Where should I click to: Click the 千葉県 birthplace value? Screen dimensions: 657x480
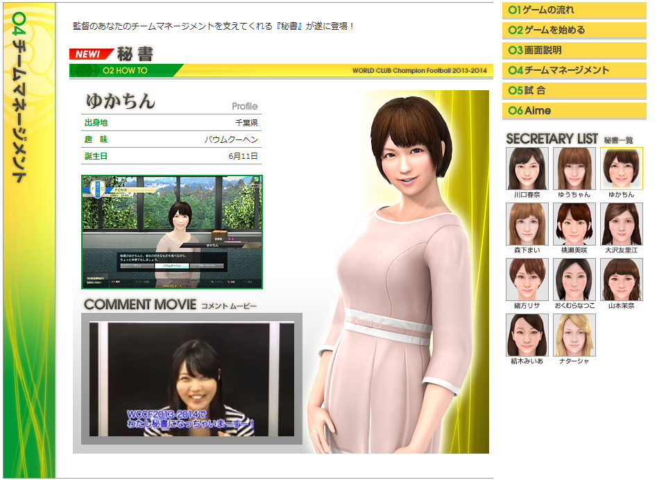246,123
